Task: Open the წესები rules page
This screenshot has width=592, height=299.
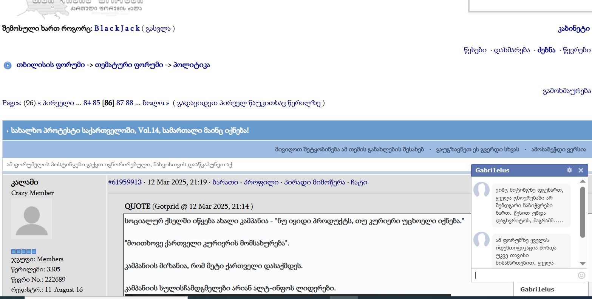Action: click(x=475, y=50)
